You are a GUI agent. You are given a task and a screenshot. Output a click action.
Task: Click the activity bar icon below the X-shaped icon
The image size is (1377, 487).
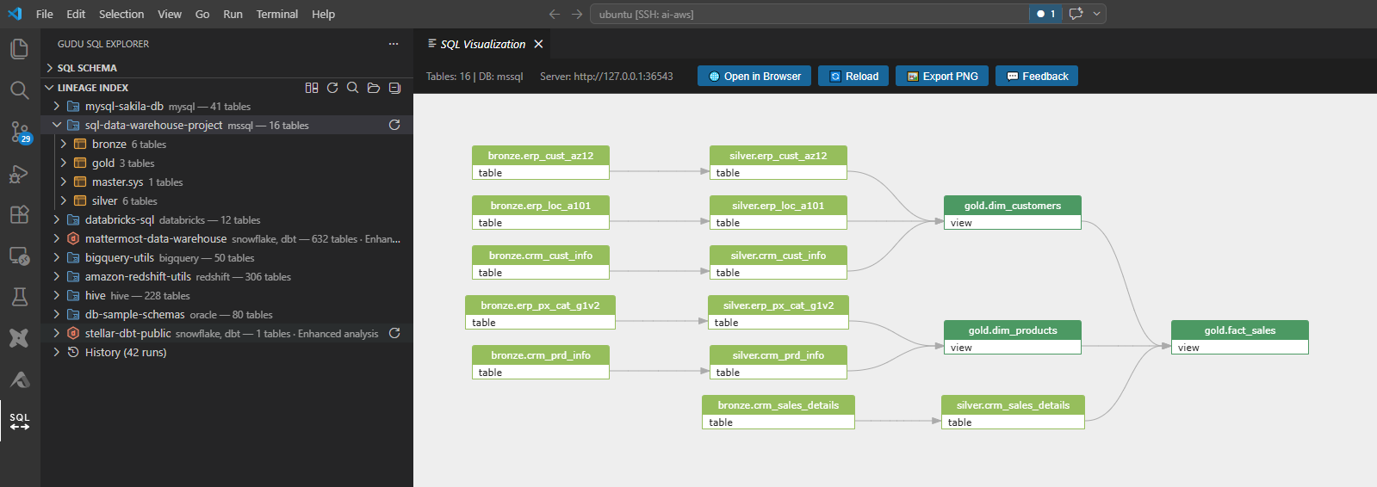click(x=19, y=379)
